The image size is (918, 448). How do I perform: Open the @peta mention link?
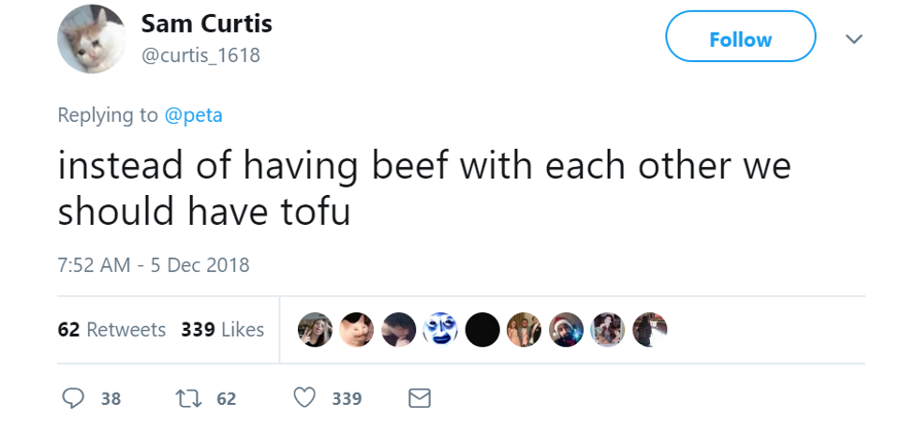[193, 114]
